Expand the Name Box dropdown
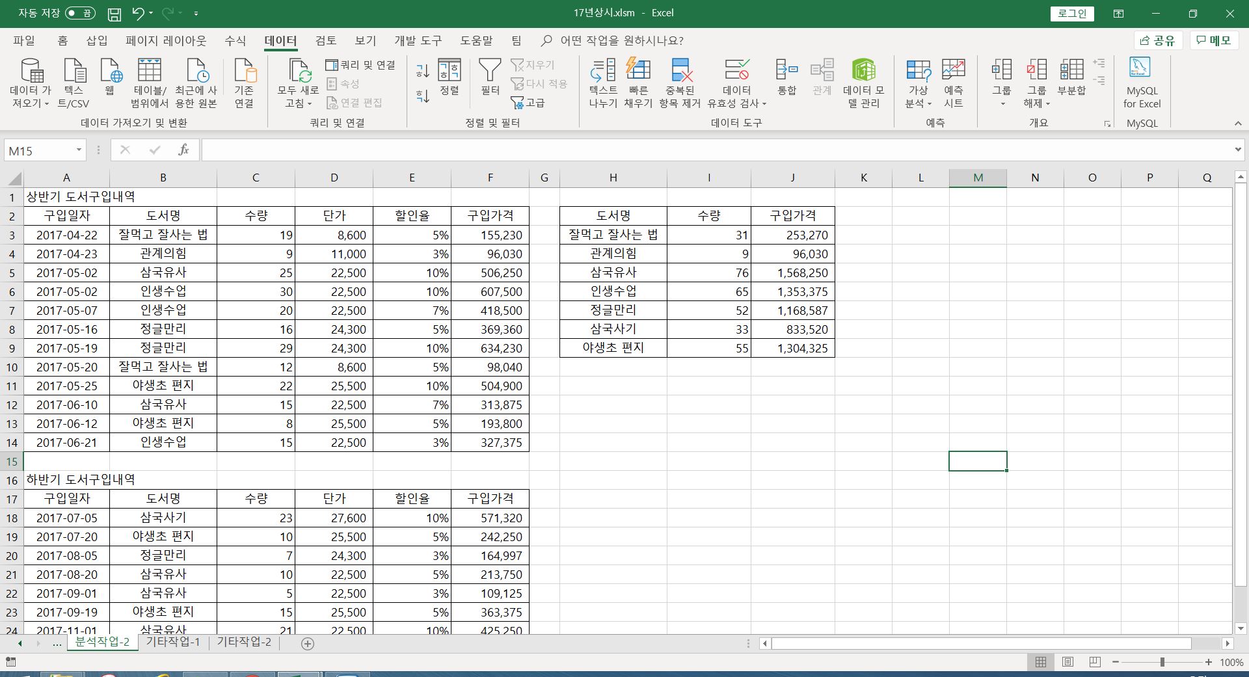Viewport: 1249px width, 677px height. tap(79, 150)
